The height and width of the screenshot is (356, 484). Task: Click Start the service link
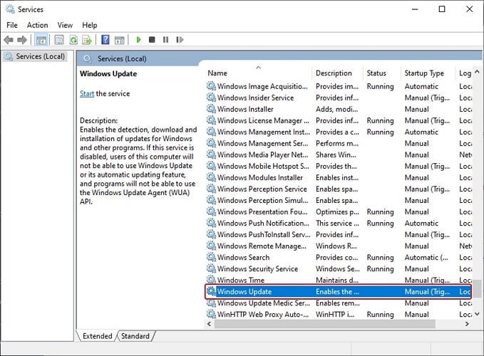(x=87, y=93)
